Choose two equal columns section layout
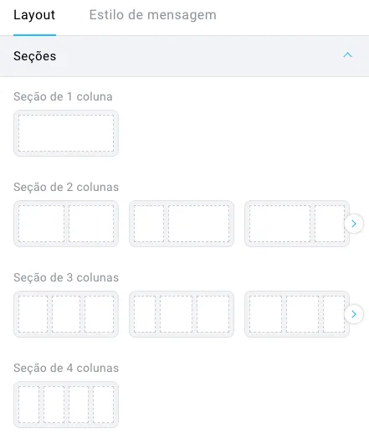 (x=66, y=224)
